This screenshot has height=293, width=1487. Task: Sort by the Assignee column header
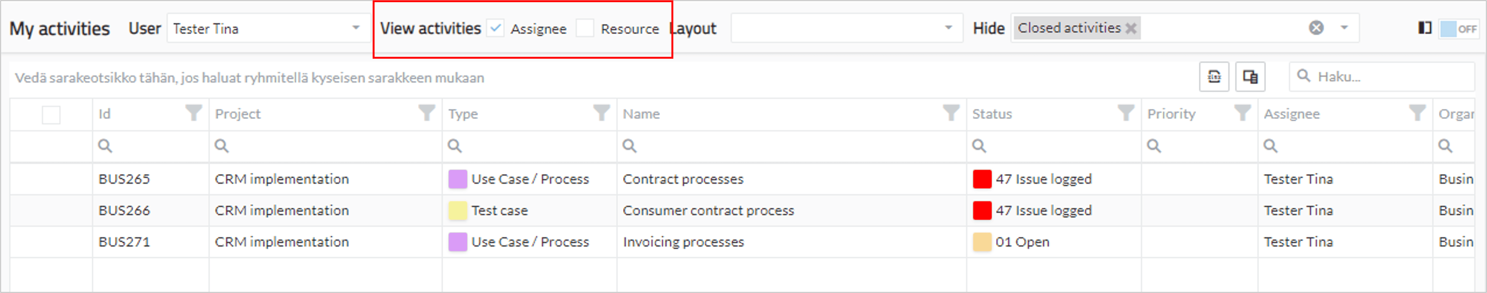coord(1292,114)
